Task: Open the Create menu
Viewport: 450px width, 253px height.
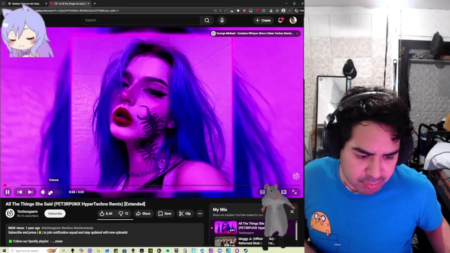Action: click(x=263, y=20)
